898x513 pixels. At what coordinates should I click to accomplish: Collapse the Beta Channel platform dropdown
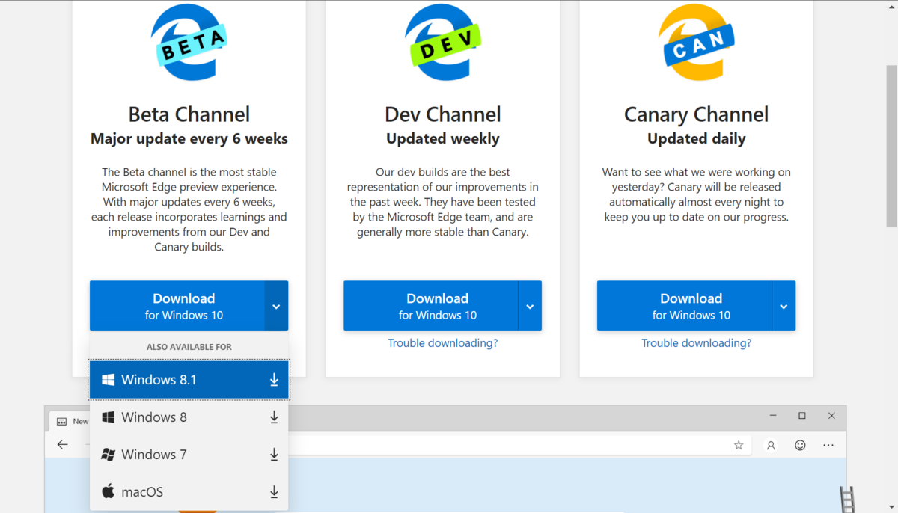click(276, 306)
